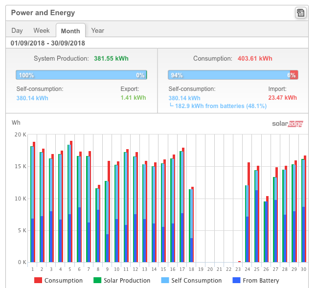The width and height of the screenshot is (317, 288).
Task: Click the 20 K y-axis label
Action: (x=20, y=134)
